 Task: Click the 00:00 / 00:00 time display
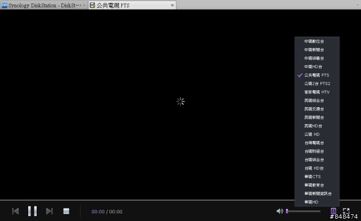point(107,211)
